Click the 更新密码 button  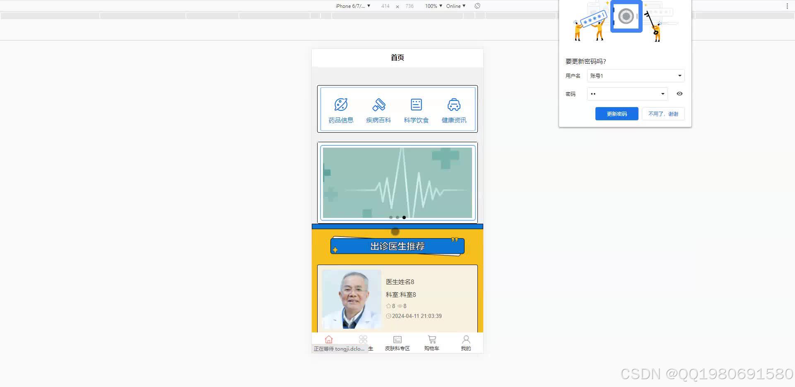(x=617, y=114)
